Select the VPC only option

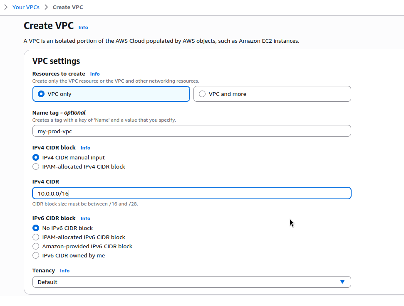(x=111, y=94)
